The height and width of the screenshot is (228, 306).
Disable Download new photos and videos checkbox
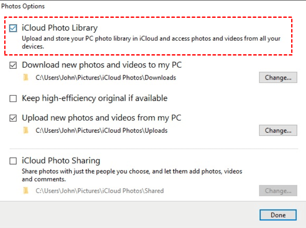13,65
